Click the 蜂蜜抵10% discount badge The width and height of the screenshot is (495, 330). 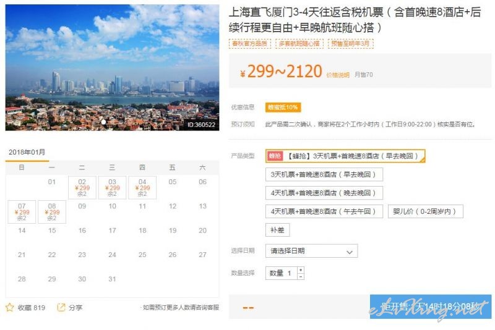tap(283, 108)
